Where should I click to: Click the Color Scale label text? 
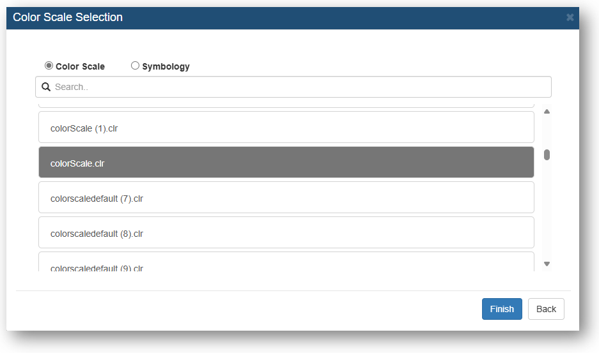pos(80,66)
